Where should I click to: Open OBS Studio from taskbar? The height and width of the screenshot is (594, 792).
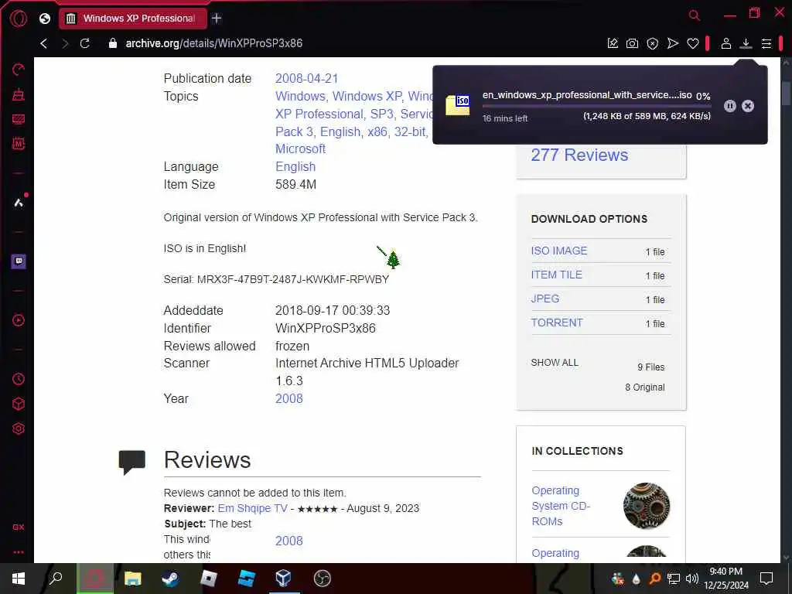point(323,579)
